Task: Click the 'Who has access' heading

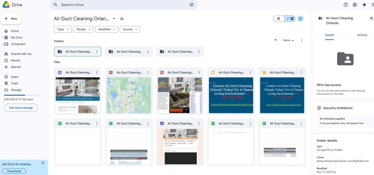Action: (x=329, y=85)
